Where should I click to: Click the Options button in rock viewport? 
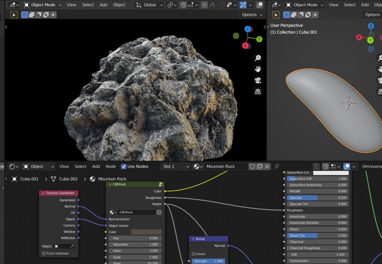(x=251, y=15)
